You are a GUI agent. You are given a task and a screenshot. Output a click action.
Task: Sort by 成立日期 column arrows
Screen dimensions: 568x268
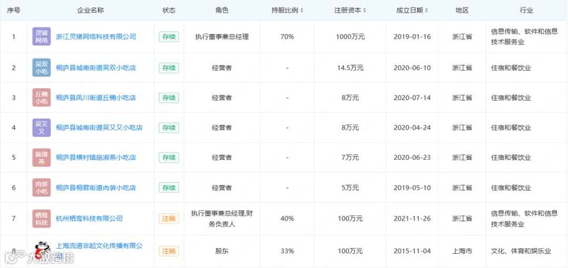point(427,11)
